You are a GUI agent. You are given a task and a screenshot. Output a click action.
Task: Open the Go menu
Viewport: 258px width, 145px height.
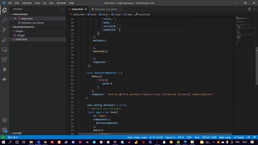click(x=45, y=3)
